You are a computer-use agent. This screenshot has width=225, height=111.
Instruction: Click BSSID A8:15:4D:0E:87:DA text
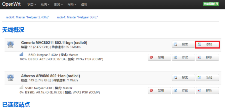tap(52, 59)
